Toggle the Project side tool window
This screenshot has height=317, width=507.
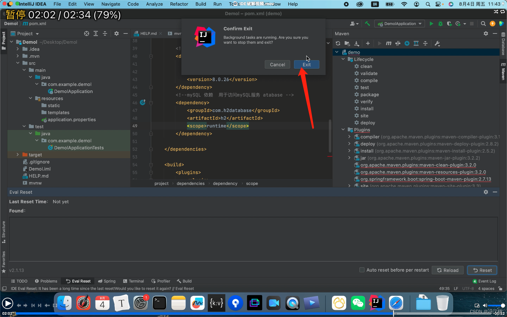[x=4, y=41]
